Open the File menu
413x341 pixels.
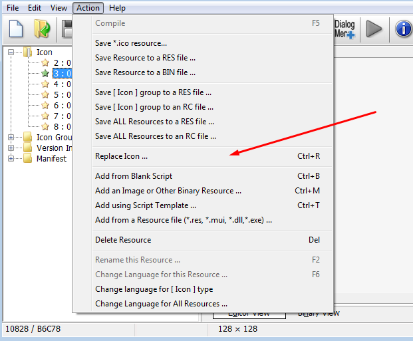(x=13, y=8)
